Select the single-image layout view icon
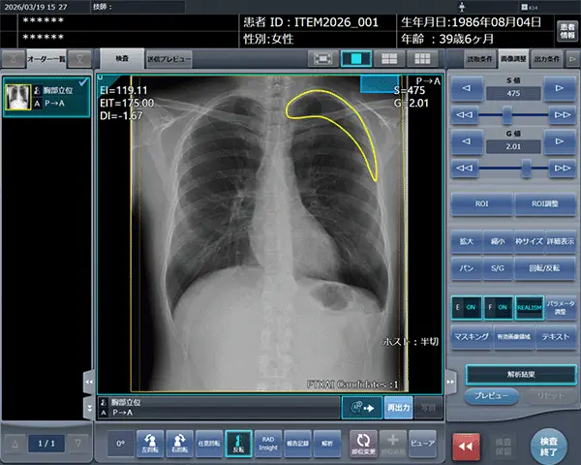Viewport: 581px width, 465px height. [x=358, y=59]
